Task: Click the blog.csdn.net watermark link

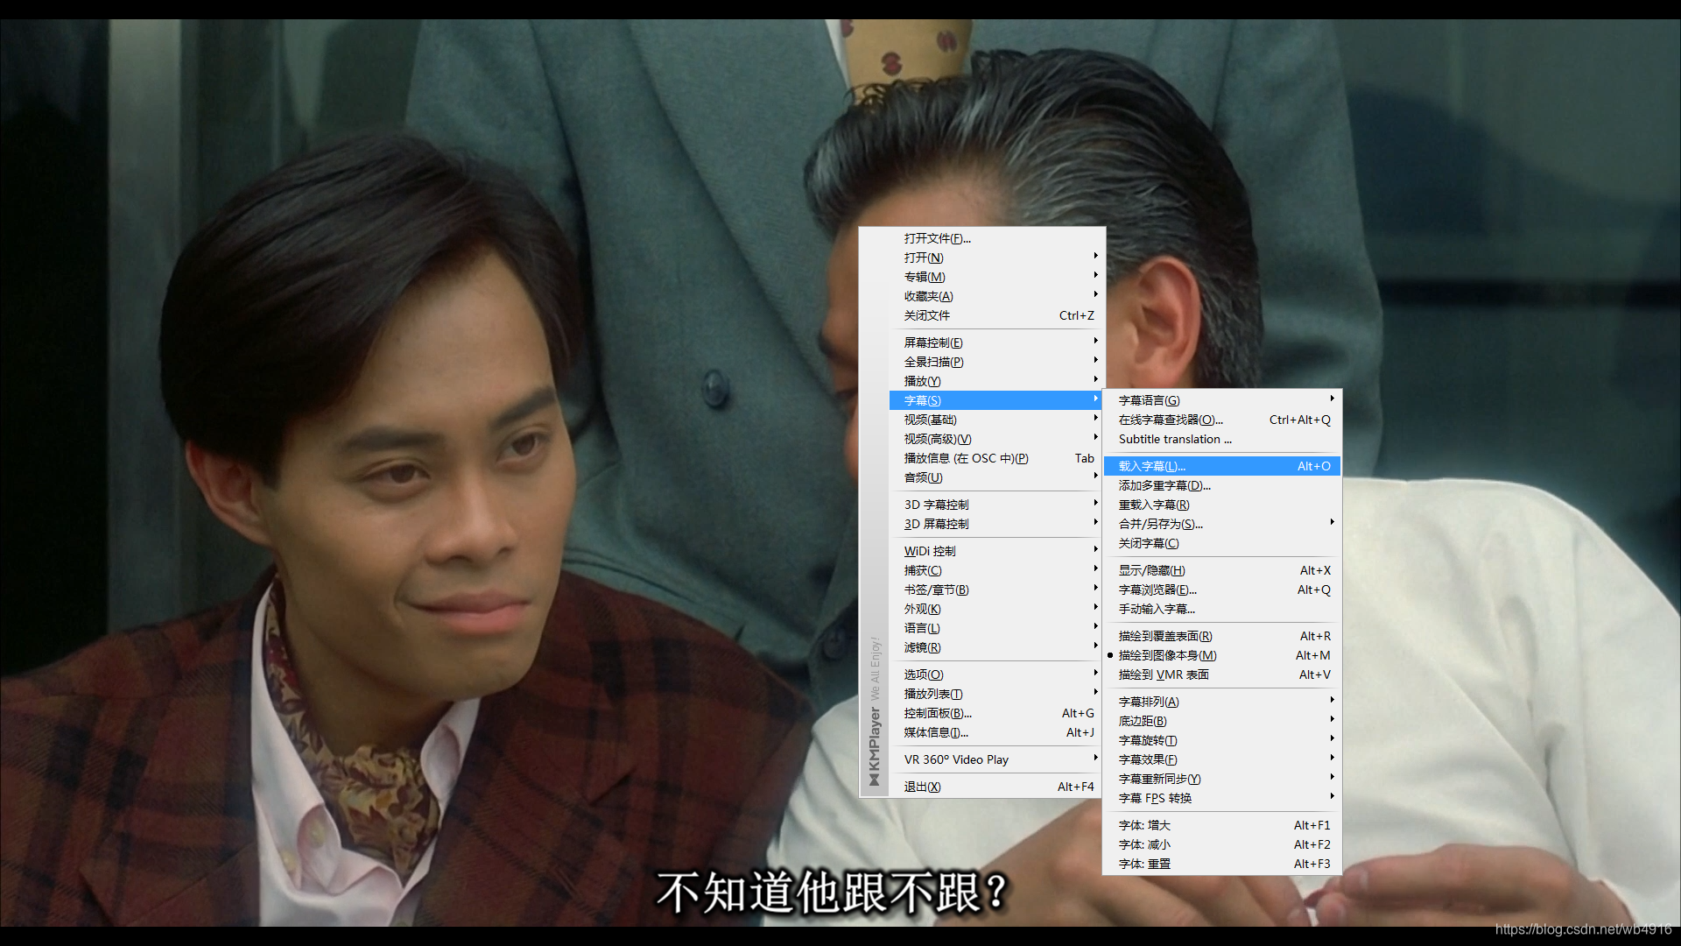Action: point(1582,929)
